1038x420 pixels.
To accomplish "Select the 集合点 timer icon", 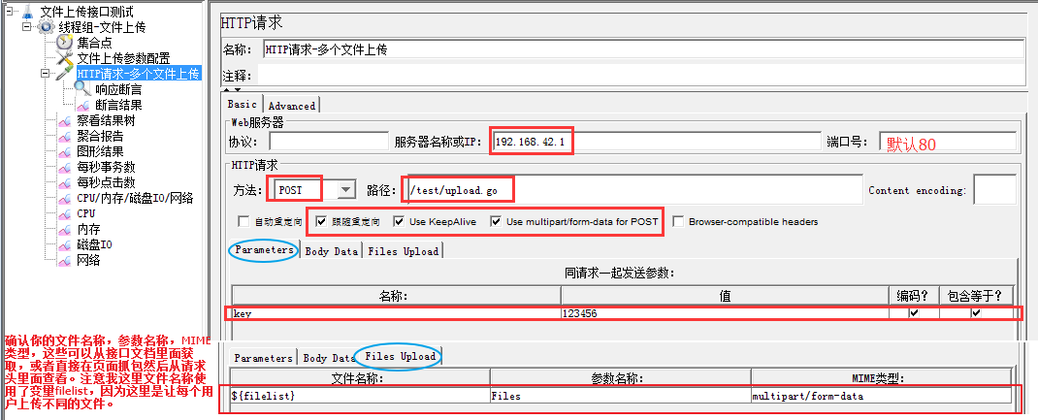I will [64, 42].
